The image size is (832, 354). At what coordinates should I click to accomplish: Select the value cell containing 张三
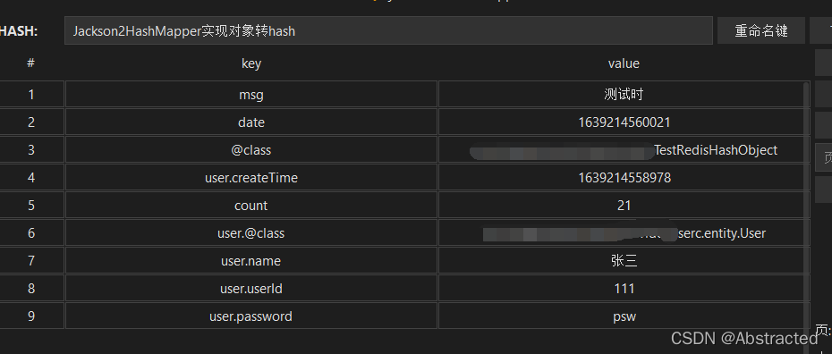coord(624,261)
